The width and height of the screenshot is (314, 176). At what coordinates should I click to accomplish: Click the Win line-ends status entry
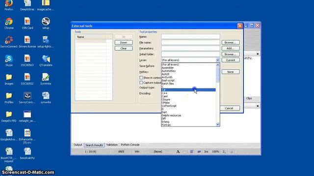coord(137,152)
